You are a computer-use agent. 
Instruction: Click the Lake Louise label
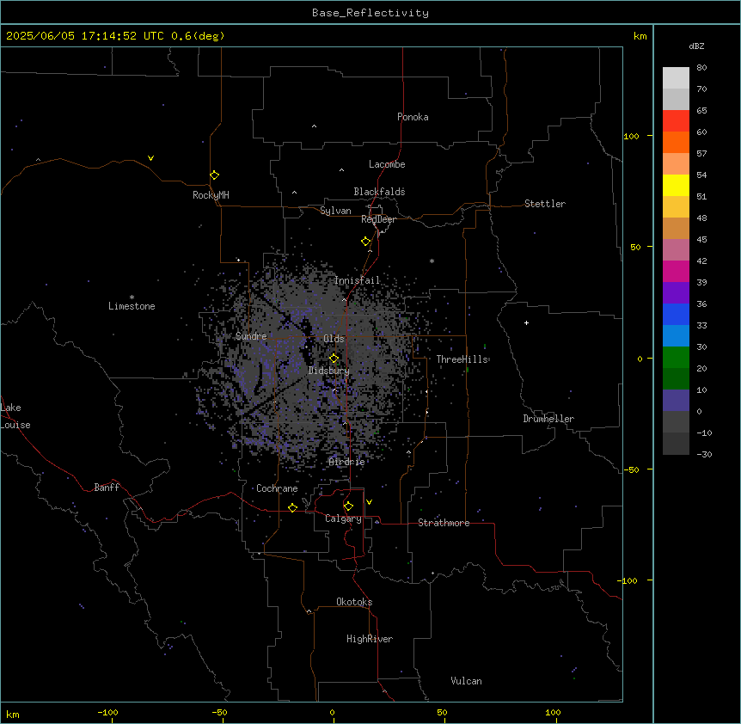coord(15,416)
